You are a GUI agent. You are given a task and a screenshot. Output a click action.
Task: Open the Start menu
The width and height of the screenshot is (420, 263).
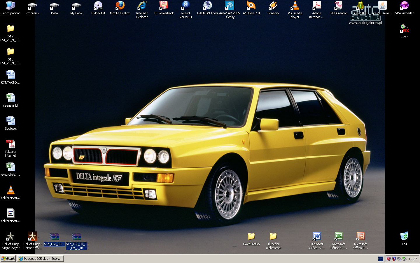[8, 259]
